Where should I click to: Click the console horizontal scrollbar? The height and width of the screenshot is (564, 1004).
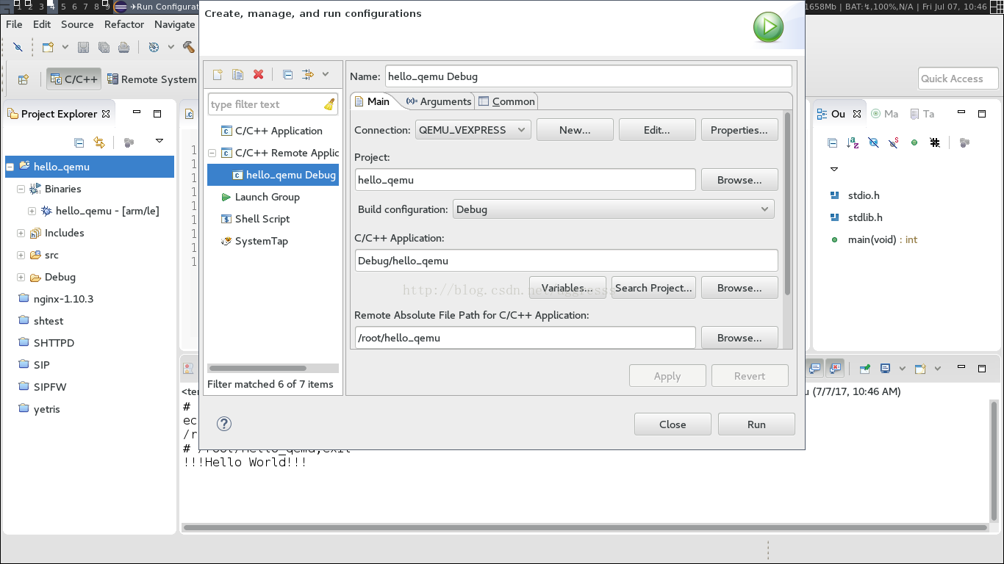pos(585,527)
